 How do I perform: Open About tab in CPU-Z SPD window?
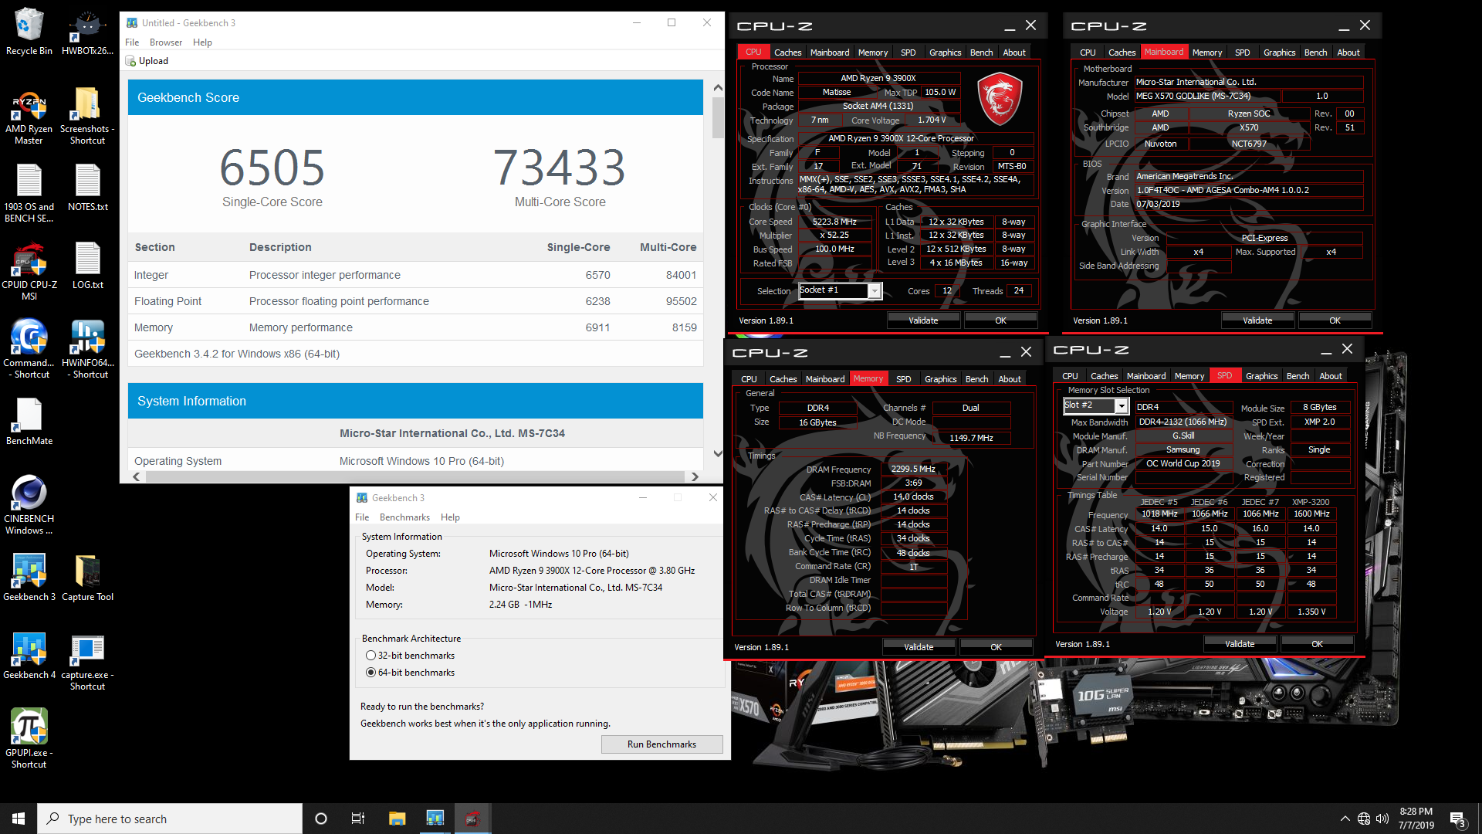1330,376
